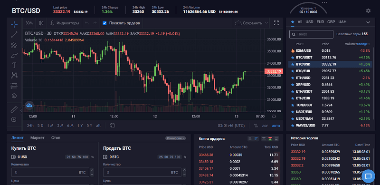Click the Купить BTC Количество input
Viewport: 380px width, 185px height.
tap(50, 172)
